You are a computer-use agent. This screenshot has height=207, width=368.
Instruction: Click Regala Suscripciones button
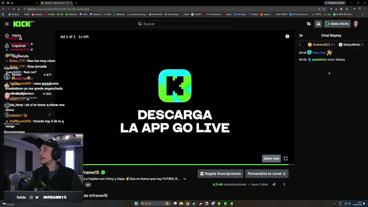click(x=221, y=174)
